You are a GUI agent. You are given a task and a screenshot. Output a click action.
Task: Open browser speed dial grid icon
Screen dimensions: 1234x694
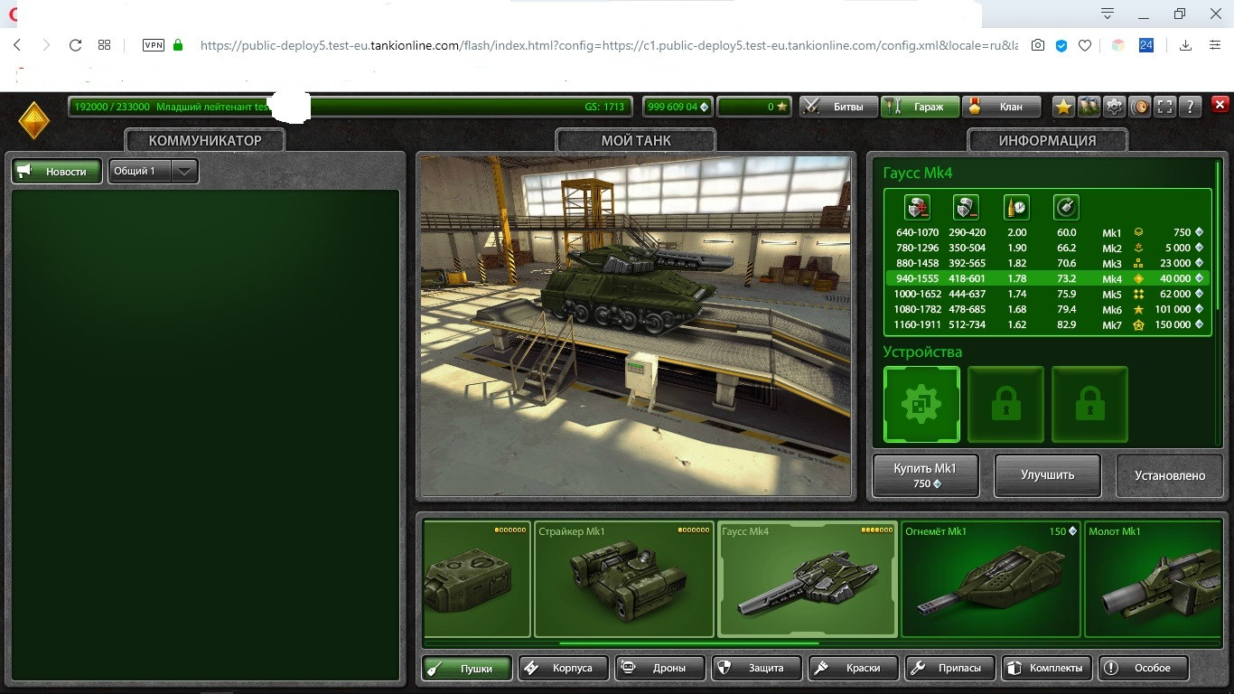[104, 45]
